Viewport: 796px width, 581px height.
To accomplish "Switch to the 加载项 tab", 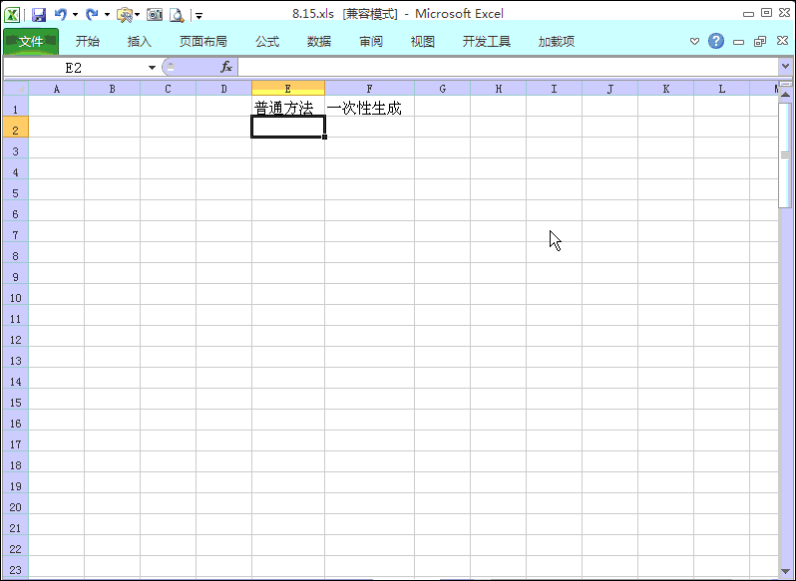I will tap(557, 42).
